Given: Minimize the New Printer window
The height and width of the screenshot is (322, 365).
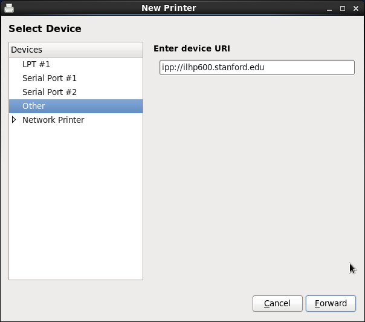Looking at the screenshot, I should (x=329, y=8).
